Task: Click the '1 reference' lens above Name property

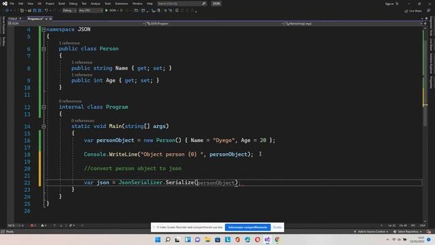Action: pyautogui.click(x=82, y=62)
